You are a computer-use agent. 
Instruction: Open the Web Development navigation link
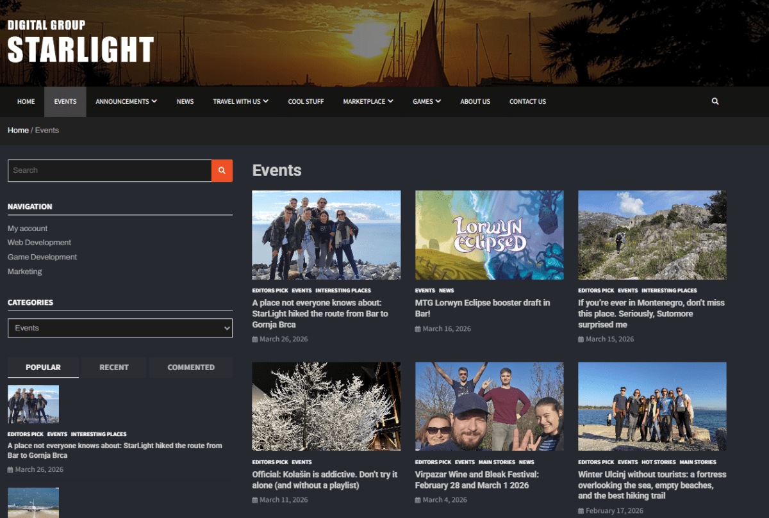[39, 243]
